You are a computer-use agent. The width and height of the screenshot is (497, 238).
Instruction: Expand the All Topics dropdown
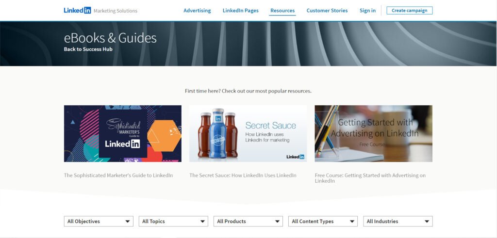point(173,222)
